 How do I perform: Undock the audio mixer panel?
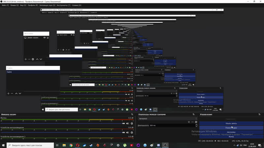[x=132, y=114]
